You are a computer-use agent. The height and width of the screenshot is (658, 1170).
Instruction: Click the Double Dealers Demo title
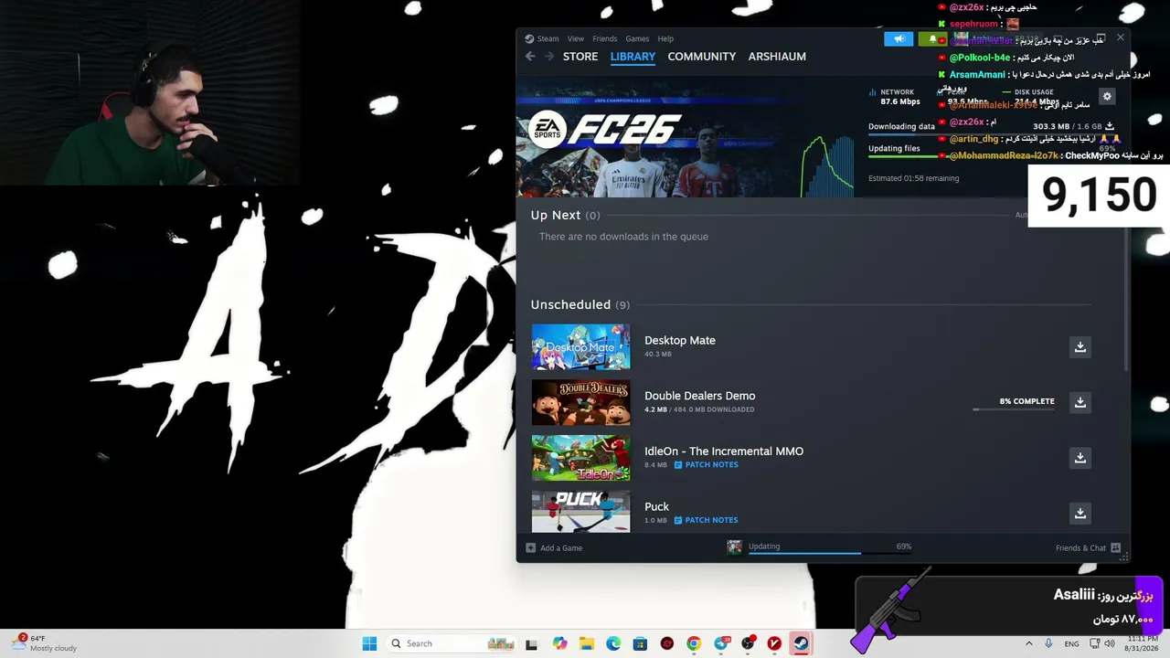[699, 396]
